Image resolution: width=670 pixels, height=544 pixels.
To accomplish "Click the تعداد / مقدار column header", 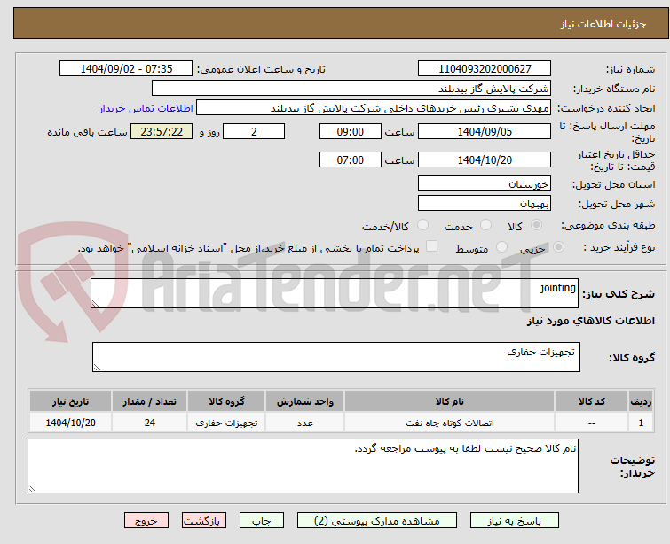I will 150,401.
